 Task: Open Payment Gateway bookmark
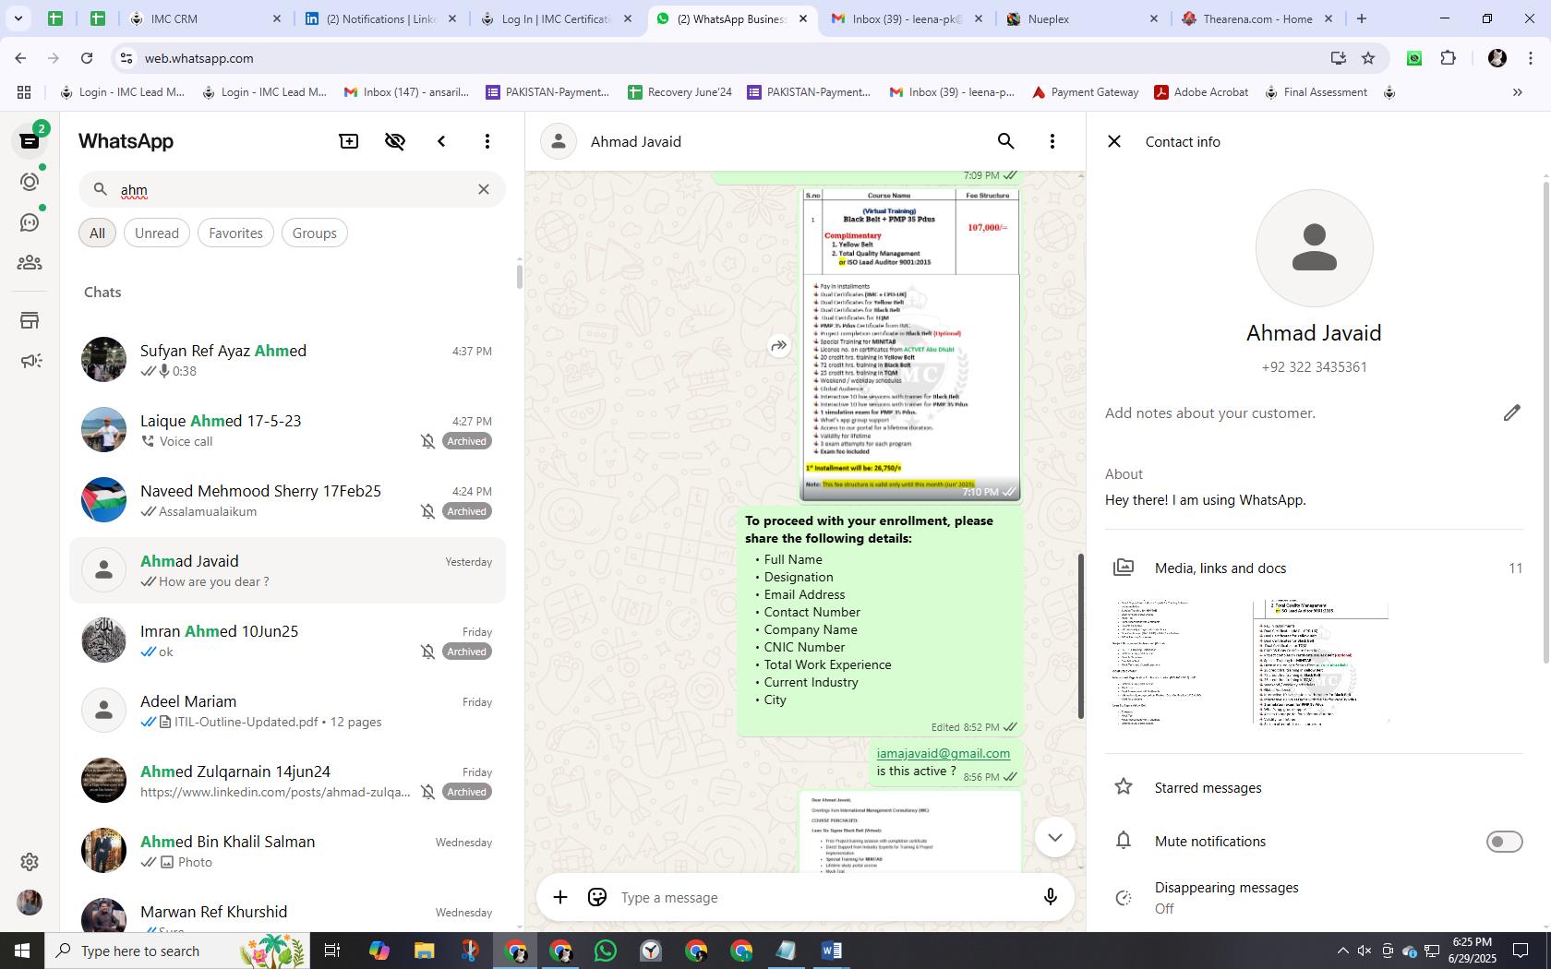[x=1085, y=92]
